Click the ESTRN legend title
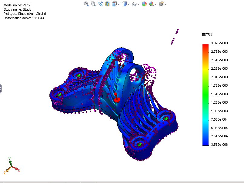 pos(206,35)
